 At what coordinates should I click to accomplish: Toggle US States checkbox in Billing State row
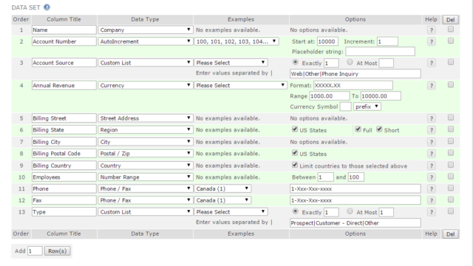tap(295, 129)
